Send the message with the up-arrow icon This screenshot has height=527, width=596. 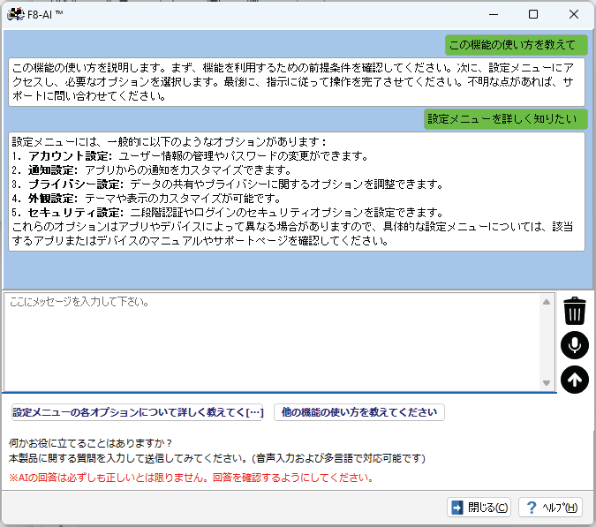574,380
